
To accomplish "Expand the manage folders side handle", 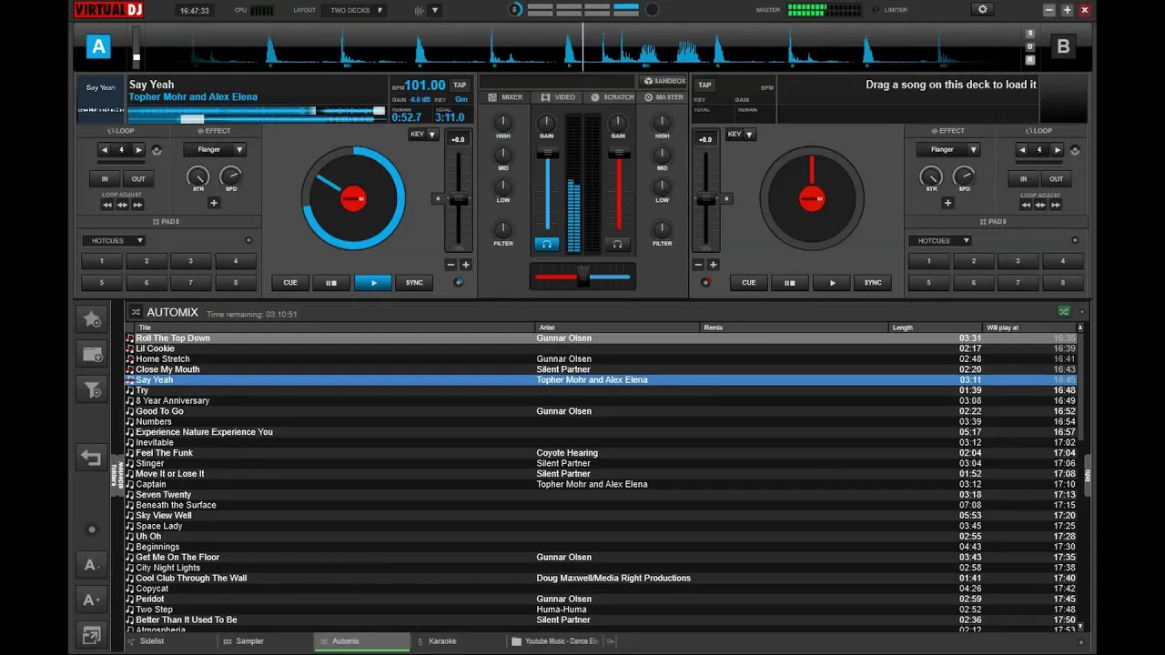I will pos(116,475).
